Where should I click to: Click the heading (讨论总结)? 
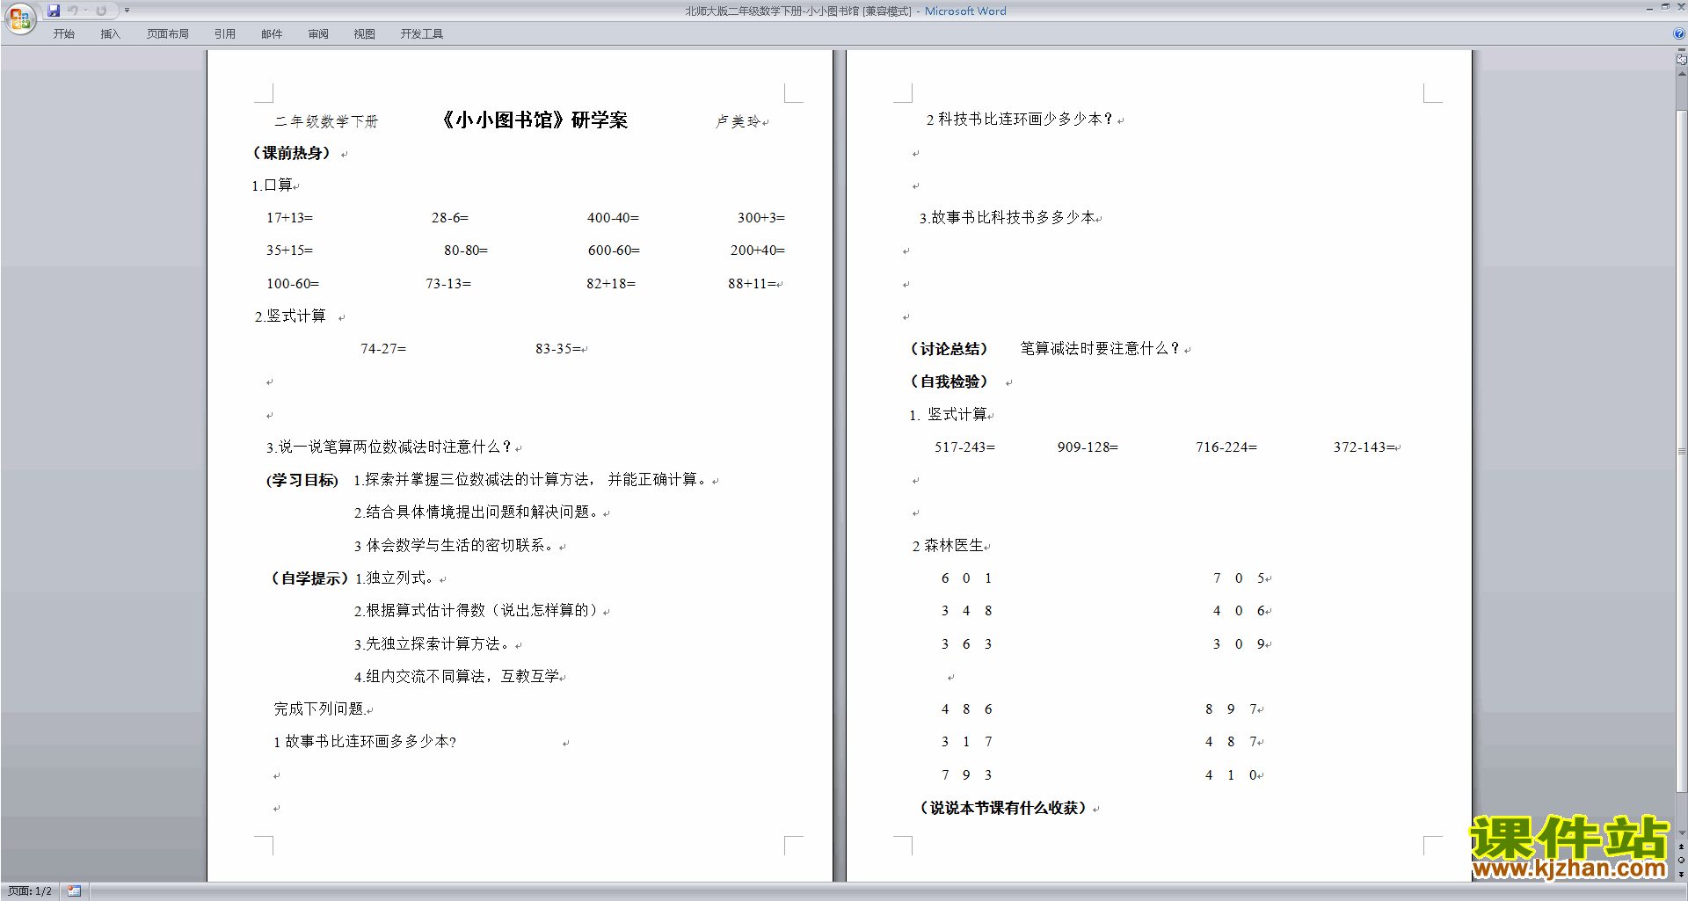pyautogui.click(x=949, y=349)
